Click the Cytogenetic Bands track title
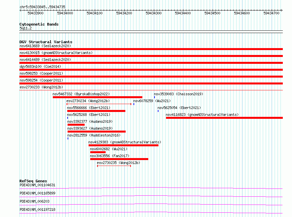 coord(39,24)
